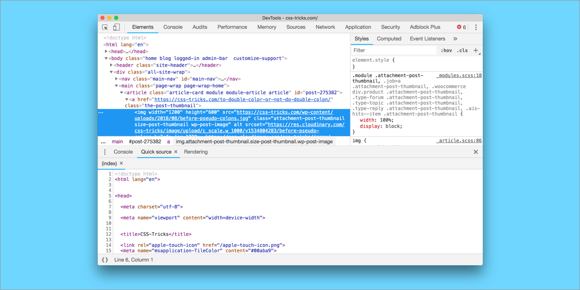Collapse the body element in the DOM tree
Image resolution: width=580 pixels, height=290 pixels.
coord(106,58)
